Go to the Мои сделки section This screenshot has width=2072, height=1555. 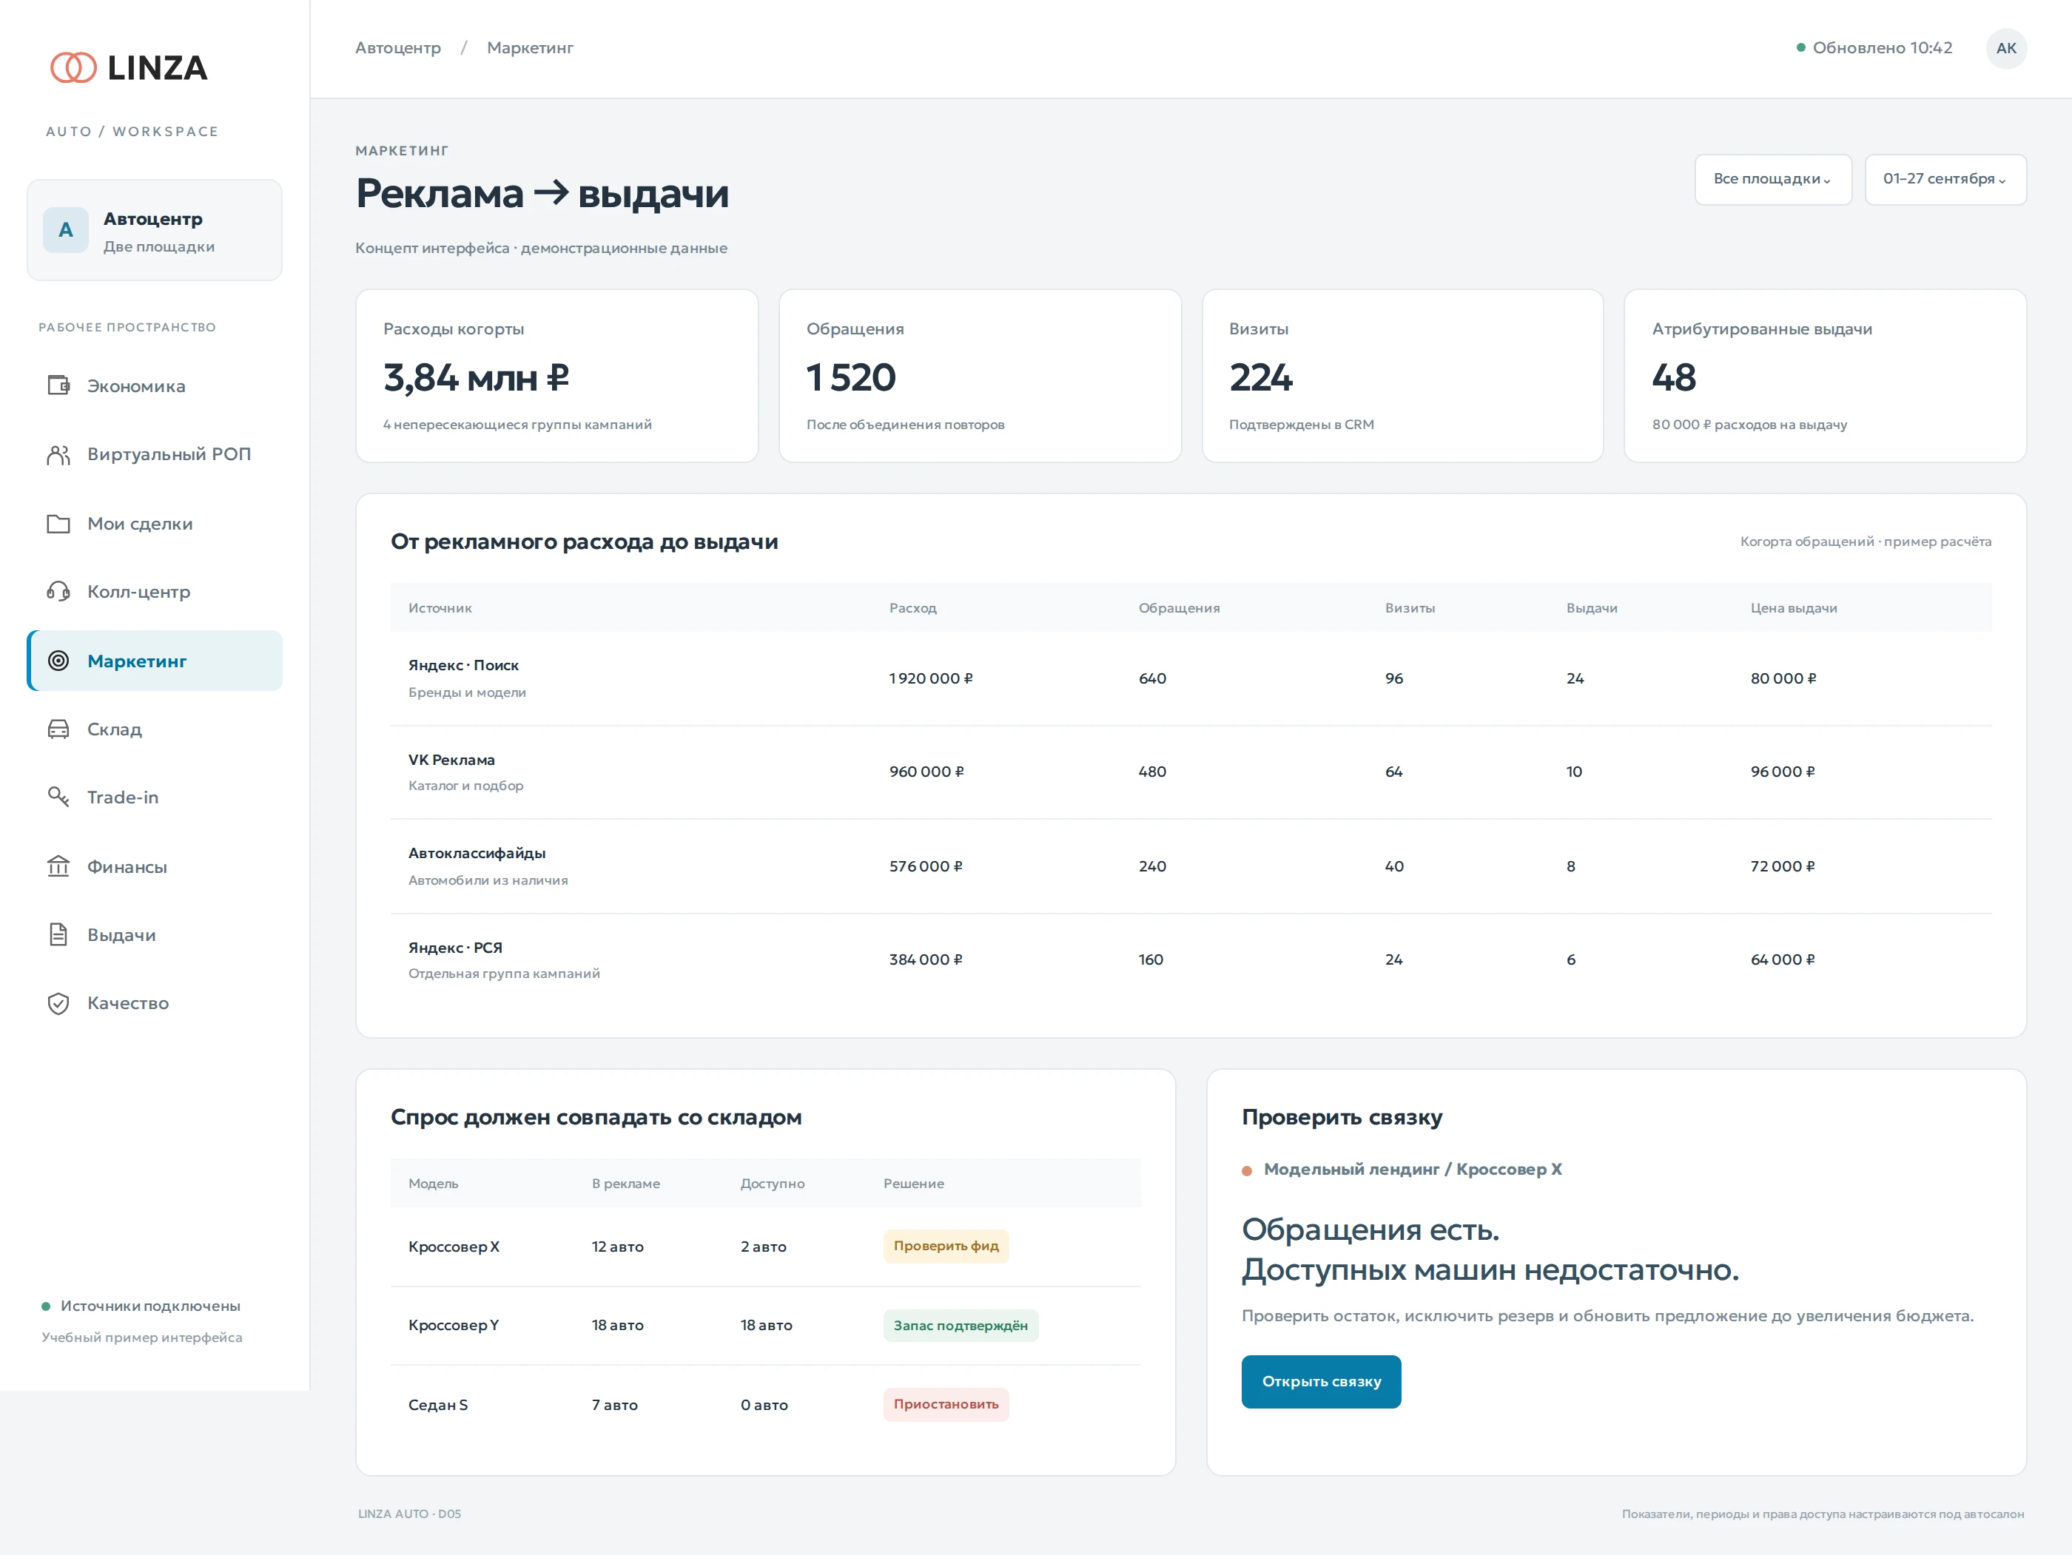coord(155,523)
